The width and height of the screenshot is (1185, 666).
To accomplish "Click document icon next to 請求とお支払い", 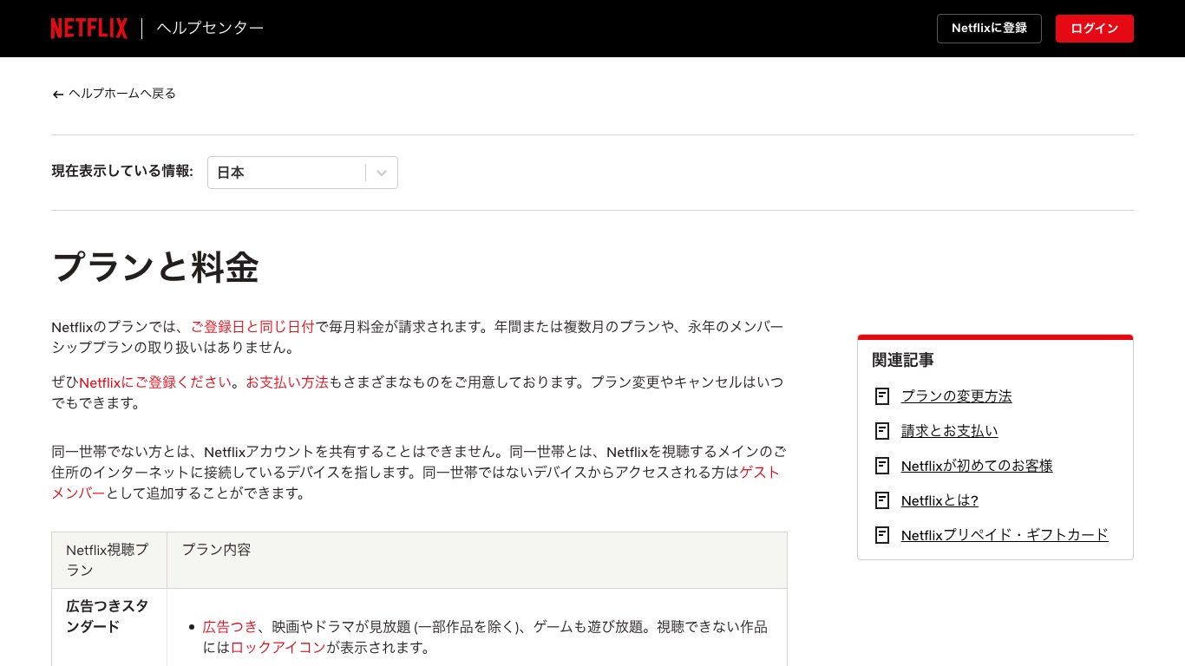I will (x=882, y=431).
